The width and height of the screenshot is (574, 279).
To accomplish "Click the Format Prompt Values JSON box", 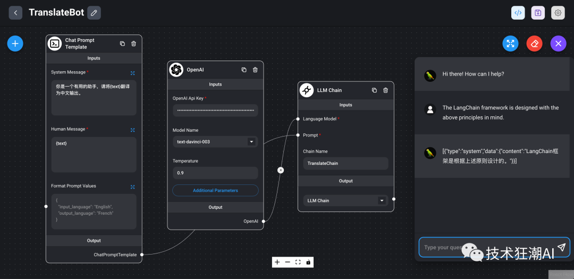I will (94, 212).
